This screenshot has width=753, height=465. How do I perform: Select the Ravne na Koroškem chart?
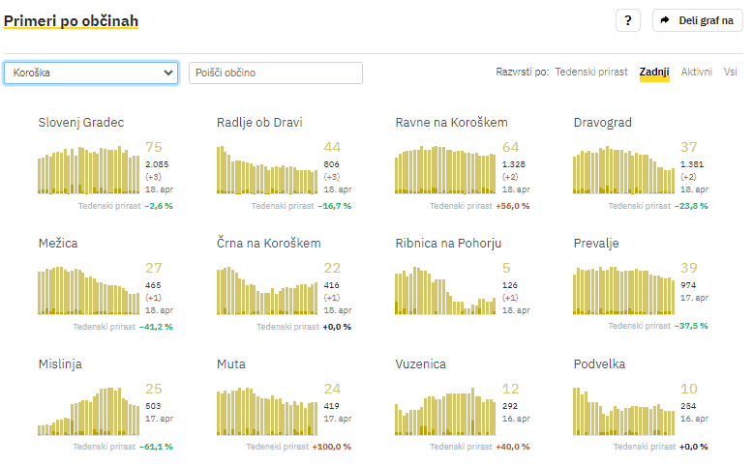445,171
